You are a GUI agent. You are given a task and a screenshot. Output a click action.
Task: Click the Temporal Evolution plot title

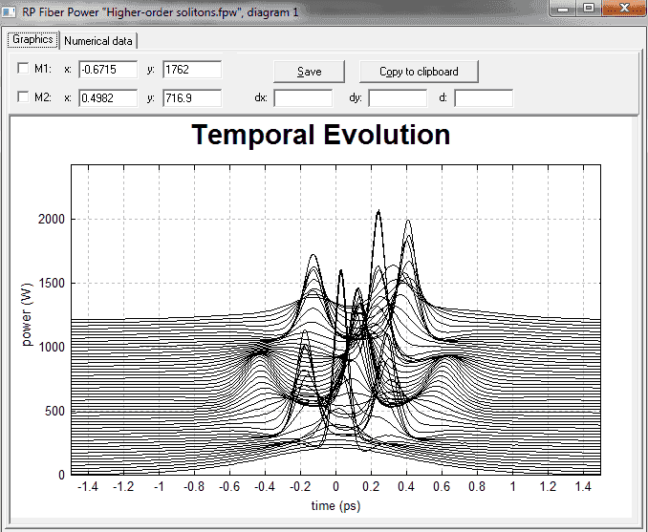tap(321, 135)
